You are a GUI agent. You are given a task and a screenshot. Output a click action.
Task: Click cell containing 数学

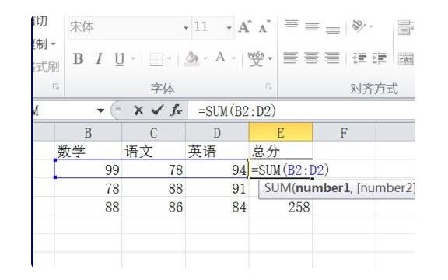click(88, 151)
